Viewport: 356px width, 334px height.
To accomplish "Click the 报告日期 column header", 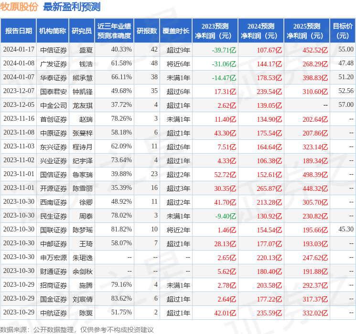I will coord(18,31).
